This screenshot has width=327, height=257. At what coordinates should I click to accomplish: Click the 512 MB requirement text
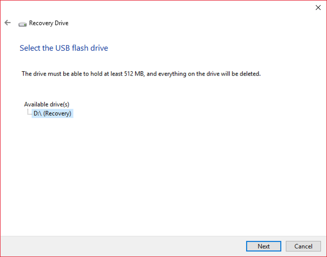click(141, 73)
